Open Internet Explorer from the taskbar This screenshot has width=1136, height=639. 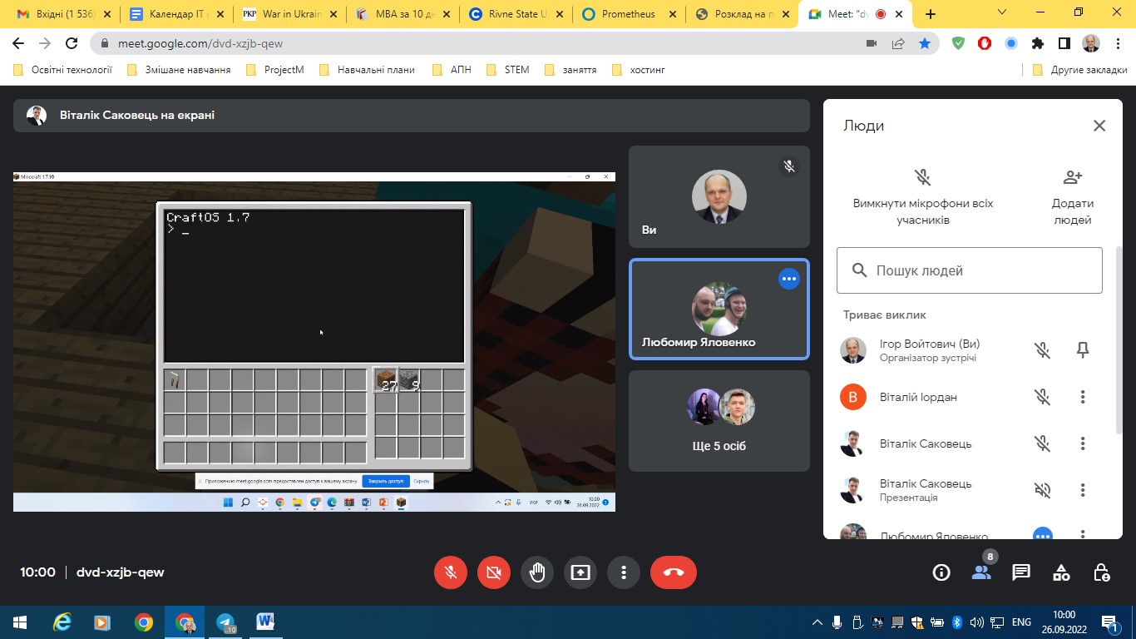click(x=62, y=622)
